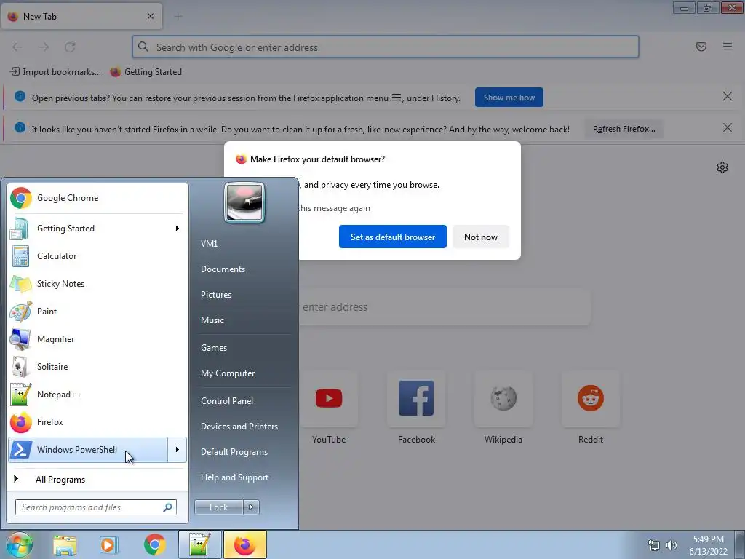Expand the Getting Started jump list arrow

[x=178, y=229]
